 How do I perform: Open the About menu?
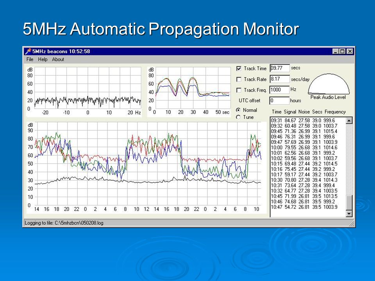58,59
